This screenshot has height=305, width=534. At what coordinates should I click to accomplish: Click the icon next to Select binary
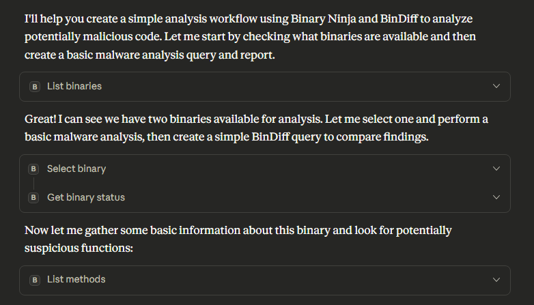pyautogui.click(x=35, y=169)
